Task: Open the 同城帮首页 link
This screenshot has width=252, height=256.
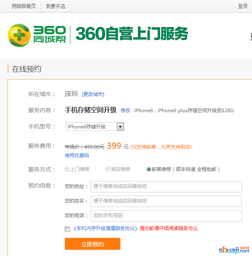Action: click(x=23, y=6)
